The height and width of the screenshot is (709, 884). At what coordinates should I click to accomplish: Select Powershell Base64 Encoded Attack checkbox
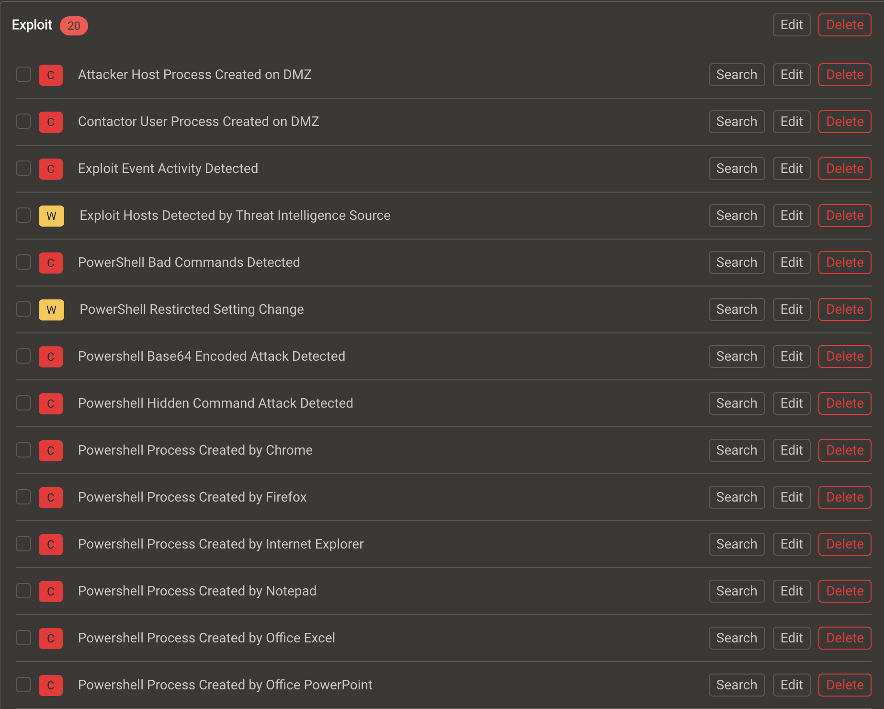tap(23, 356)
